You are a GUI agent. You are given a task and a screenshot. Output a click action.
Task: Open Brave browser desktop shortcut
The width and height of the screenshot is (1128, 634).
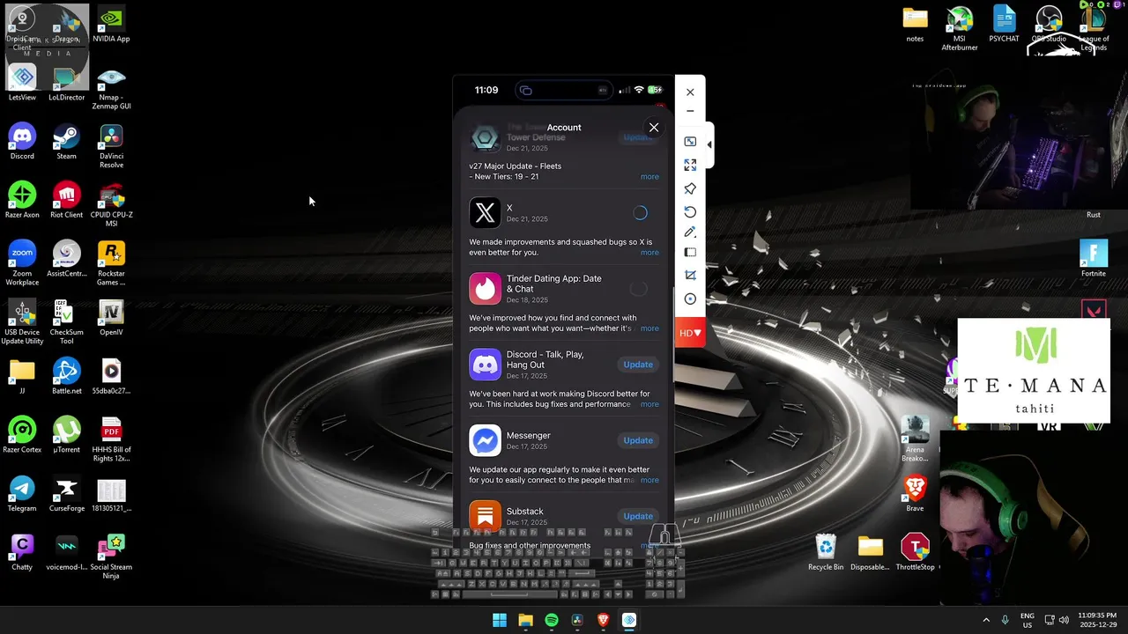[x=915, y=494]
